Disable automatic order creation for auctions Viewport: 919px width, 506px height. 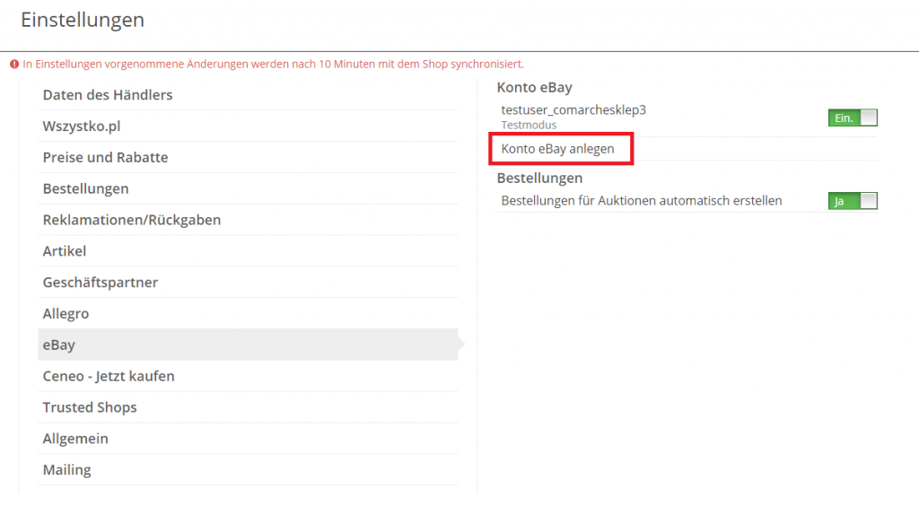point(853,201)
